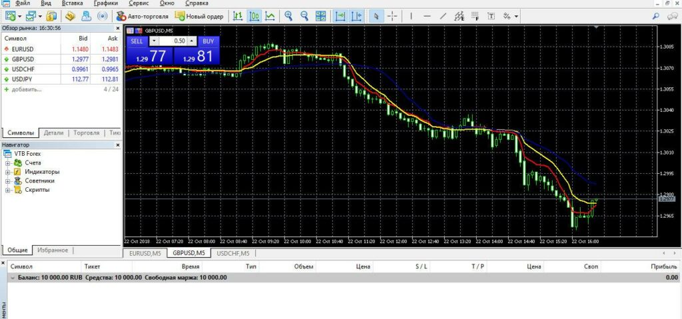Click the volume field showing 0.50
Image resolution: width=682 pixels, height=319 pixels.
[173, 41]
